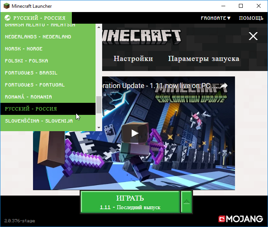Screen dimensions: 268x227
Task: Select Română - Romania language option
Action: pos(28,97)
